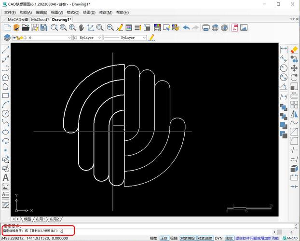Select the Line tool in left toolbar

[x=6, y=50]
